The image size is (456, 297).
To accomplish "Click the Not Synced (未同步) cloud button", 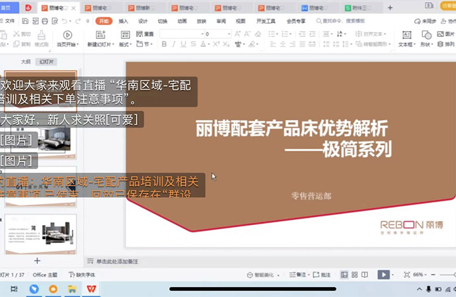I will pyautogui.click(x=425, y=21).
